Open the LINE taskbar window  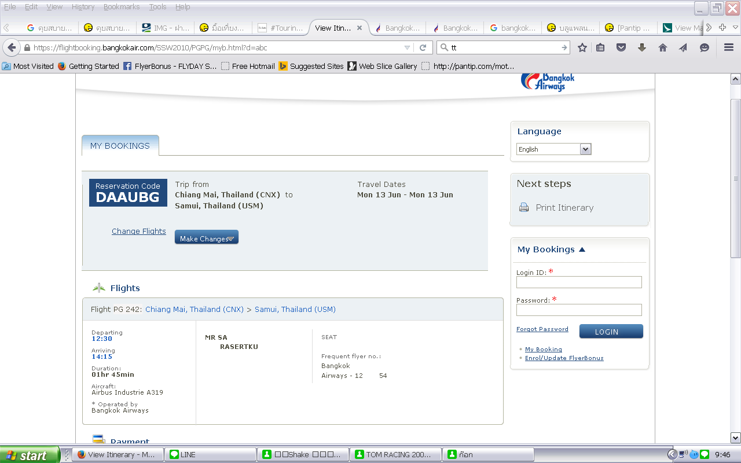[x=211, y=454]
